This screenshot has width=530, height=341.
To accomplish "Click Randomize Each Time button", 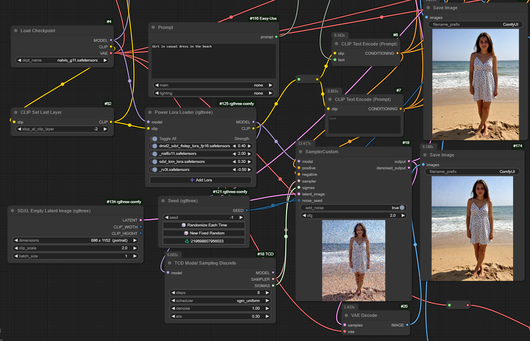I will point(204,225).
